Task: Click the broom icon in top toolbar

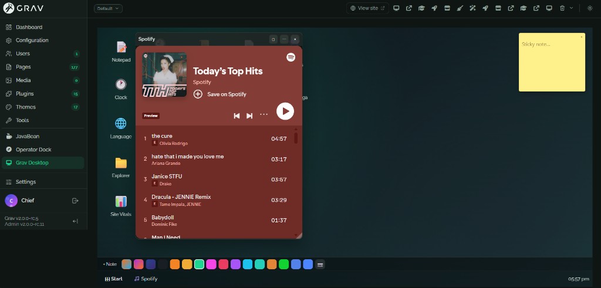Action: [460, 8]
